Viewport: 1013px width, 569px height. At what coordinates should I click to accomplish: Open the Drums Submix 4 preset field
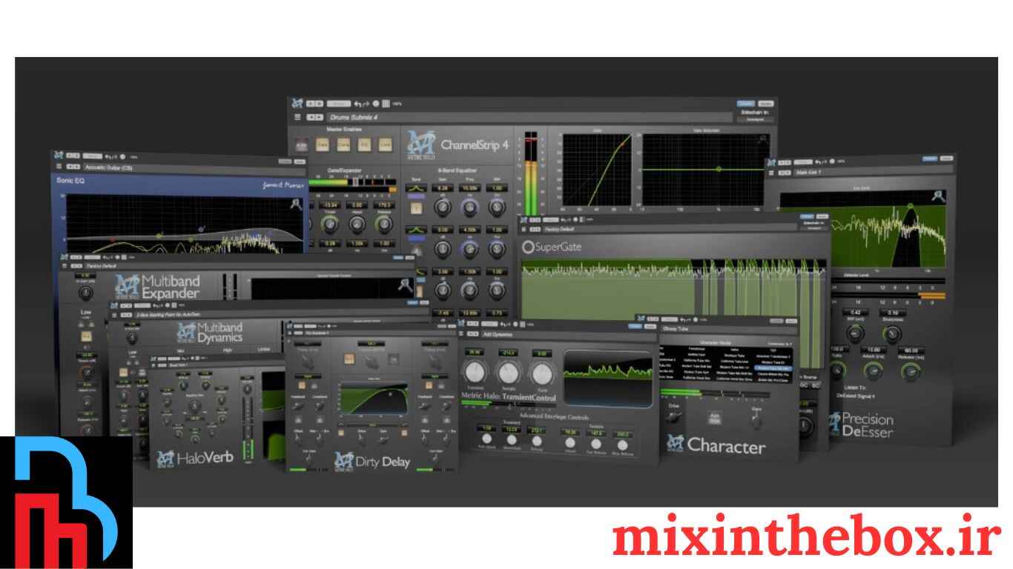tap(529, 117)
